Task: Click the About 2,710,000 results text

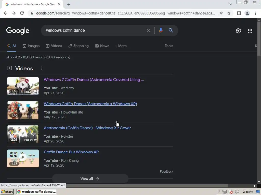Action: pos(39,57)
